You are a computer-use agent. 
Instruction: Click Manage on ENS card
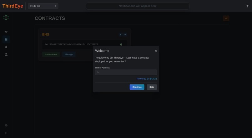(69, 54)
